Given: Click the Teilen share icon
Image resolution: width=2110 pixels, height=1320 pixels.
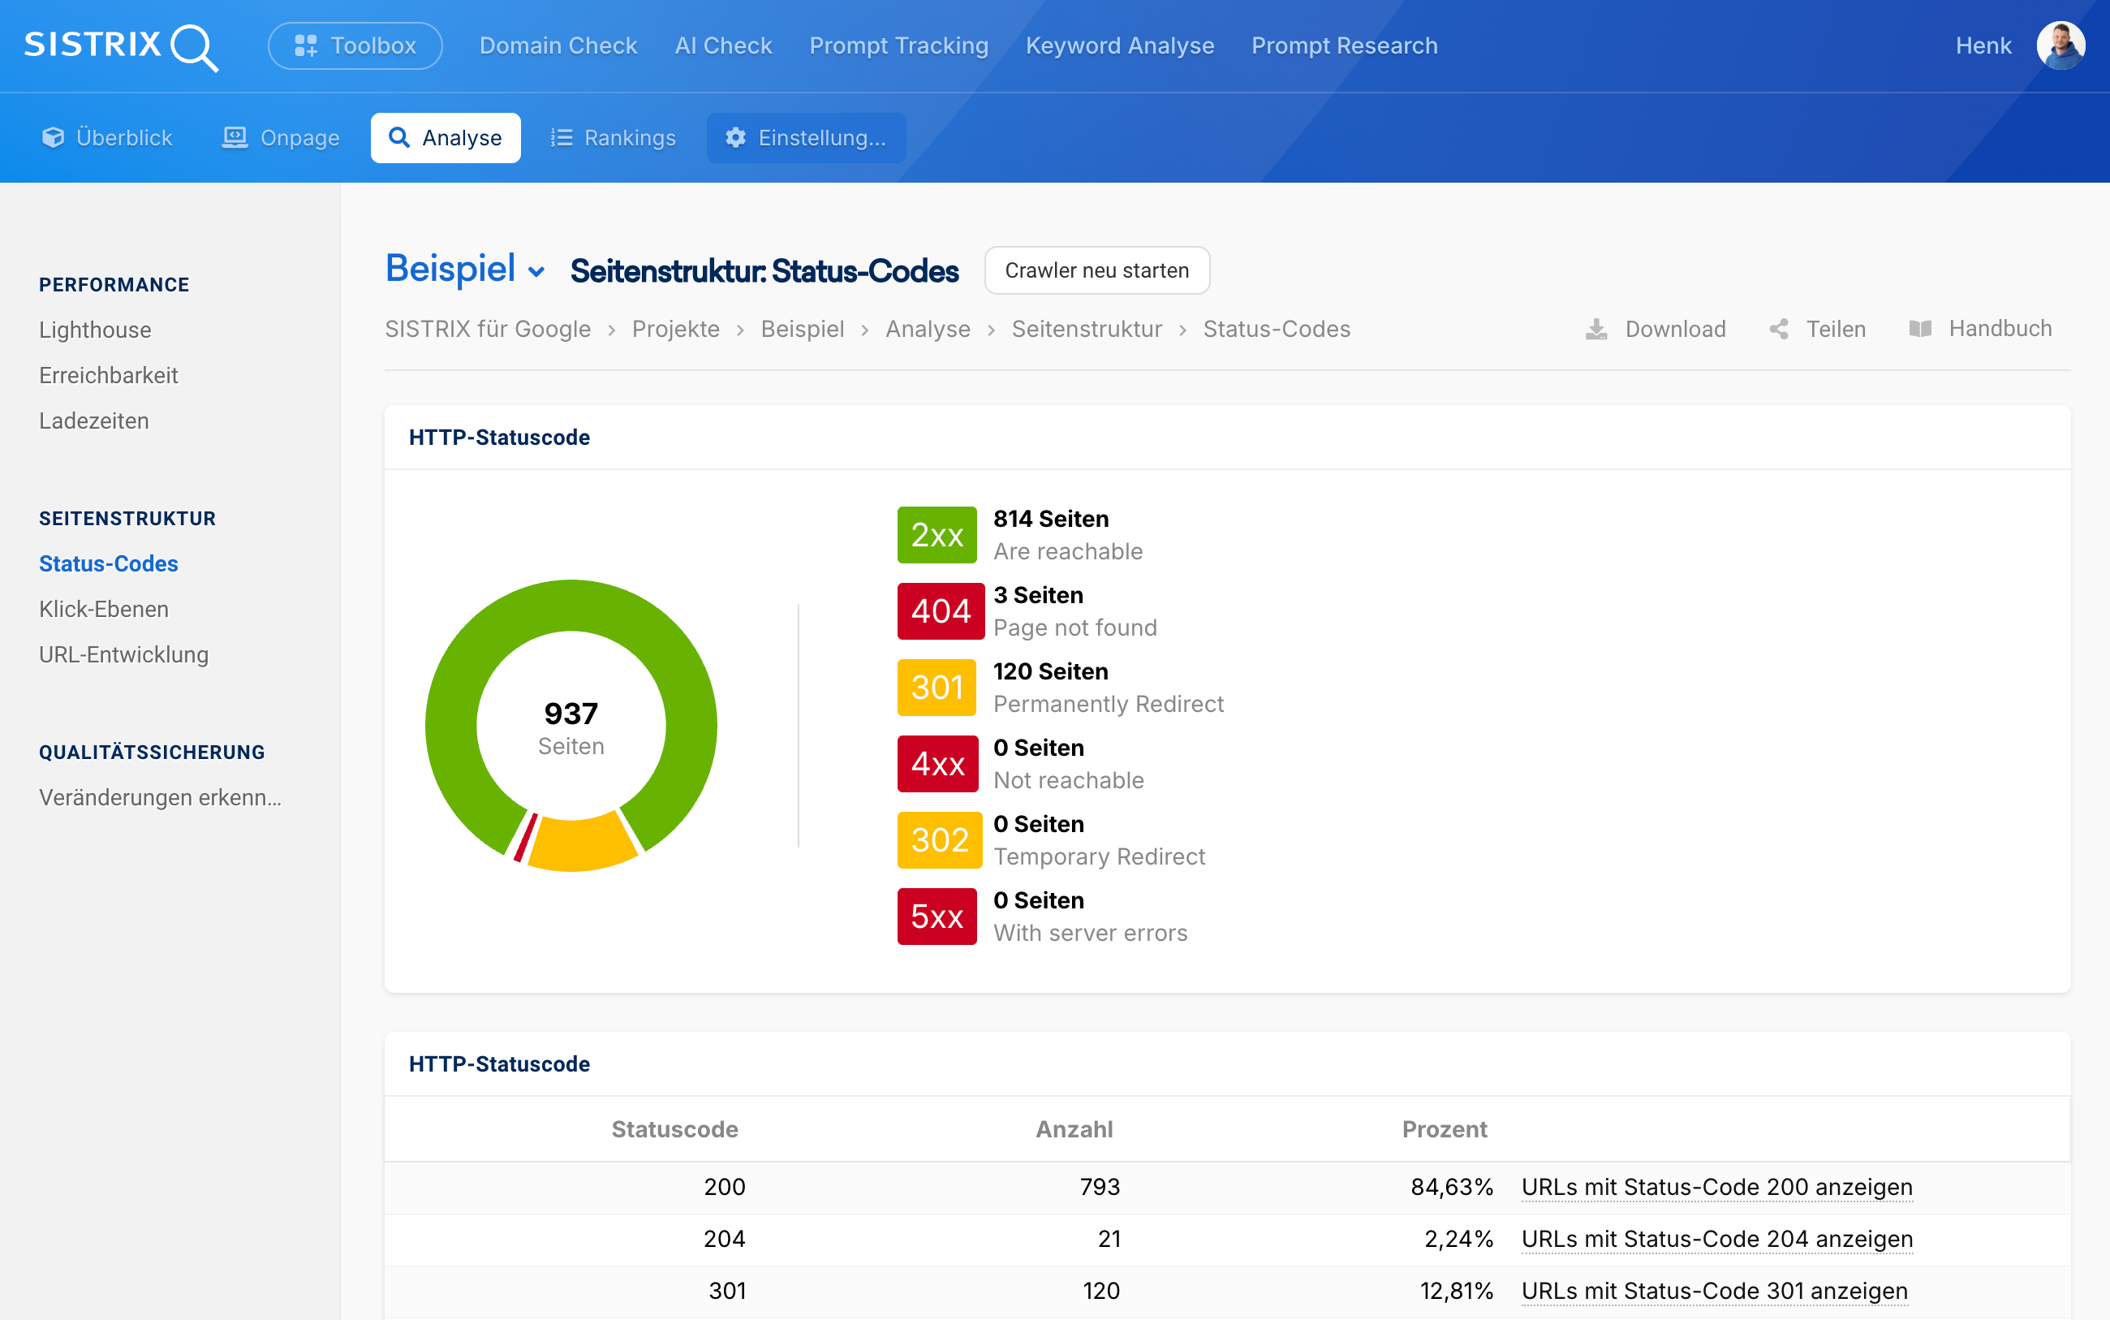Looking at the screenshot, I should tap(1778, 329).
